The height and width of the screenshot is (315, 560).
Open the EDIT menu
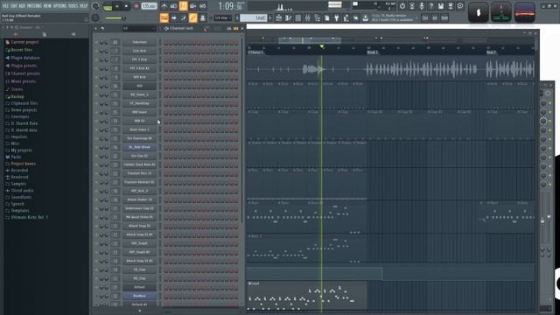(14, 6)
